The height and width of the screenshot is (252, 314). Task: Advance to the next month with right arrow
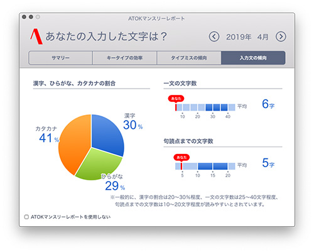coord(281,37)
